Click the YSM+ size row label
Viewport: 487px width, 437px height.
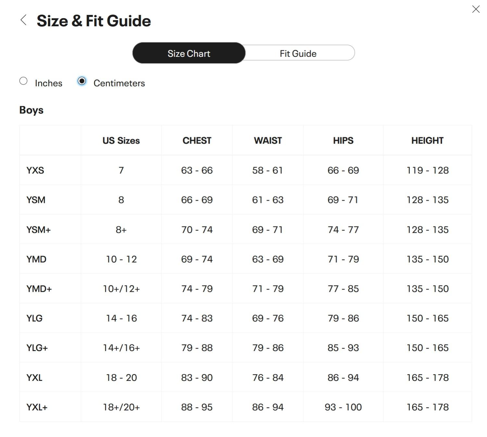click(x=38, y=230)
